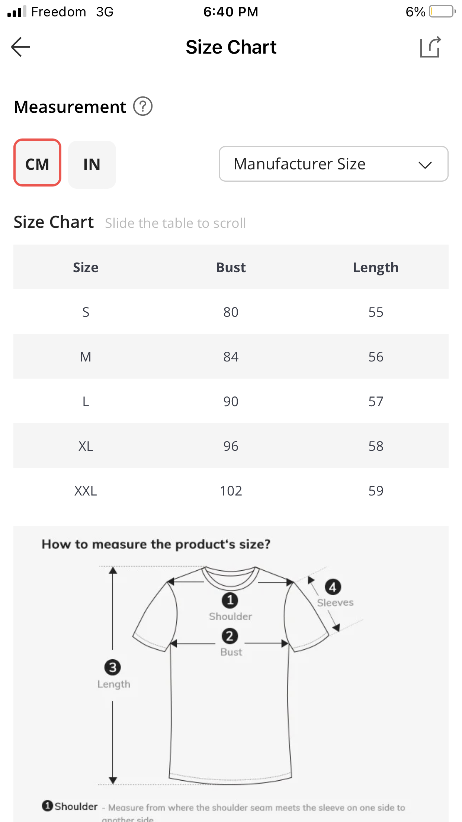Switch measurement unit to CM

tap(37, 163)
